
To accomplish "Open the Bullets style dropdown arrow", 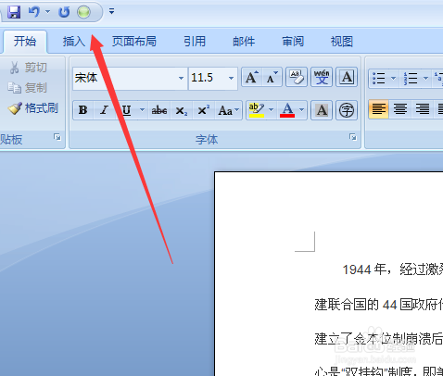I will click(x=394, y=78).
